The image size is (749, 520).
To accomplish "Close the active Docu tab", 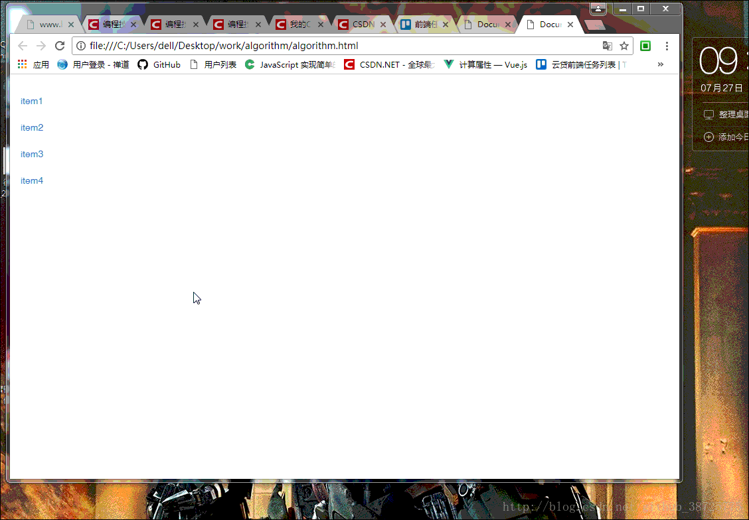I will [x=570, y=25].
